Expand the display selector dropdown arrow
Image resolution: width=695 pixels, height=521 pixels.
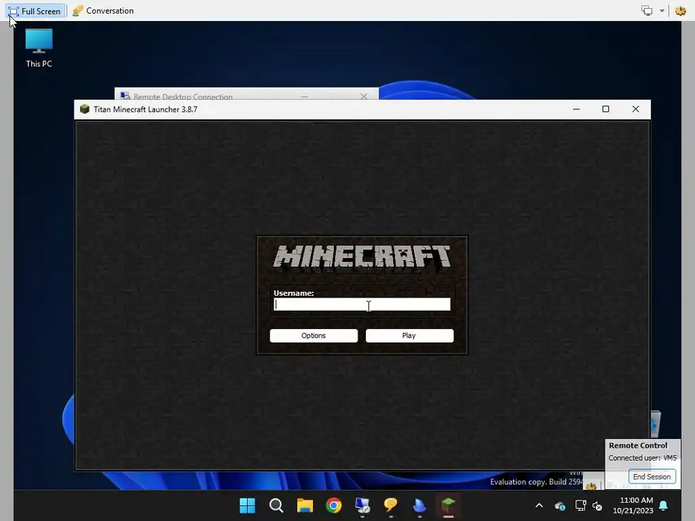(662, 11)
